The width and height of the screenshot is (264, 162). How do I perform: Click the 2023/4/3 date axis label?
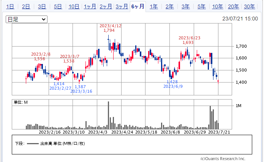98,132
